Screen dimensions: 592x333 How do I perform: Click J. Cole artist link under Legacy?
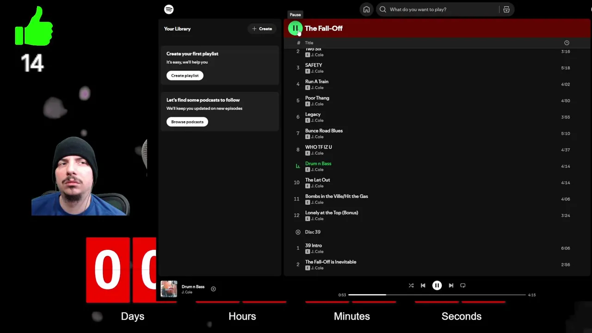317,120
